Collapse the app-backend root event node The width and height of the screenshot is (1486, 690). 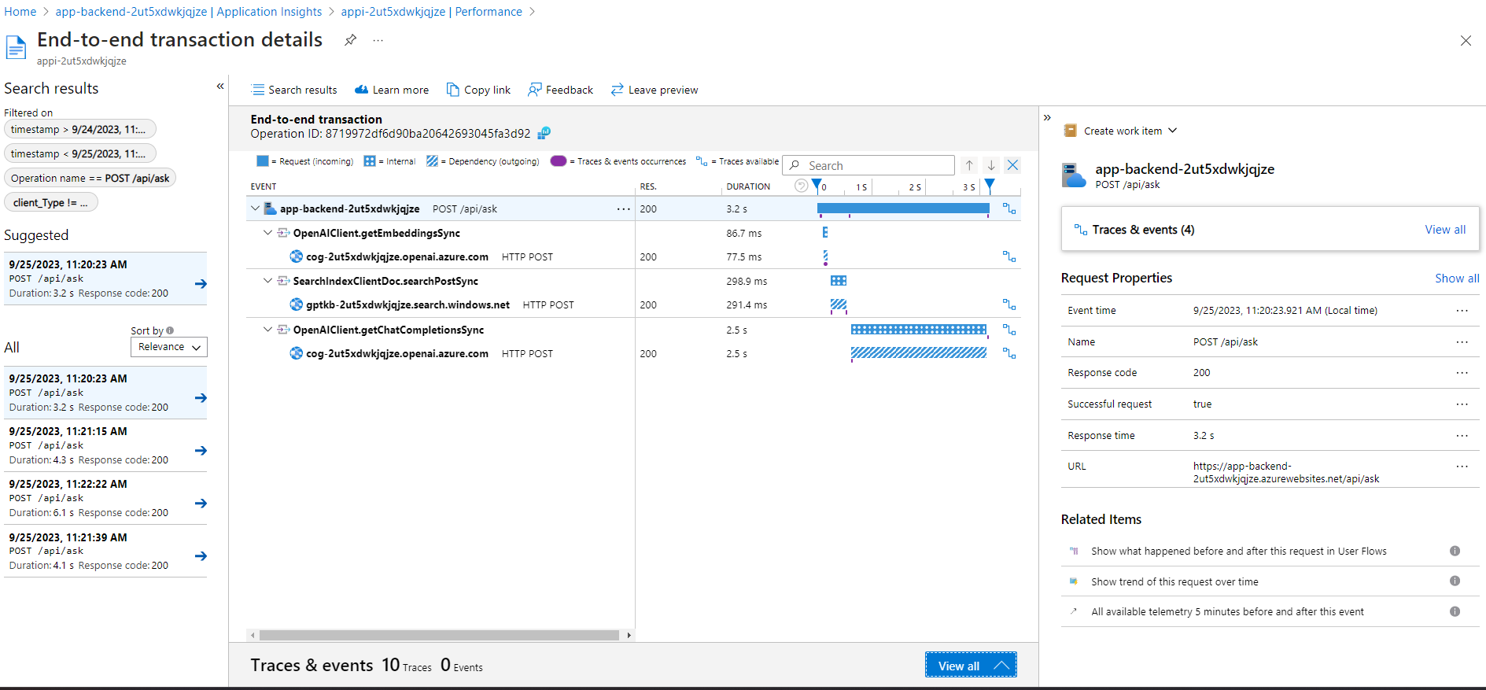255,209
